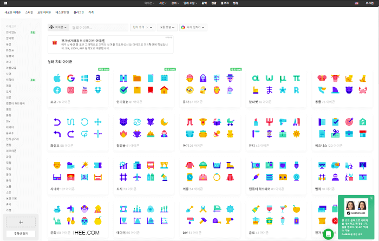Screen dimensions: 379x241
Task: Select the Google logo icon
Action: (x=71, y=78)
